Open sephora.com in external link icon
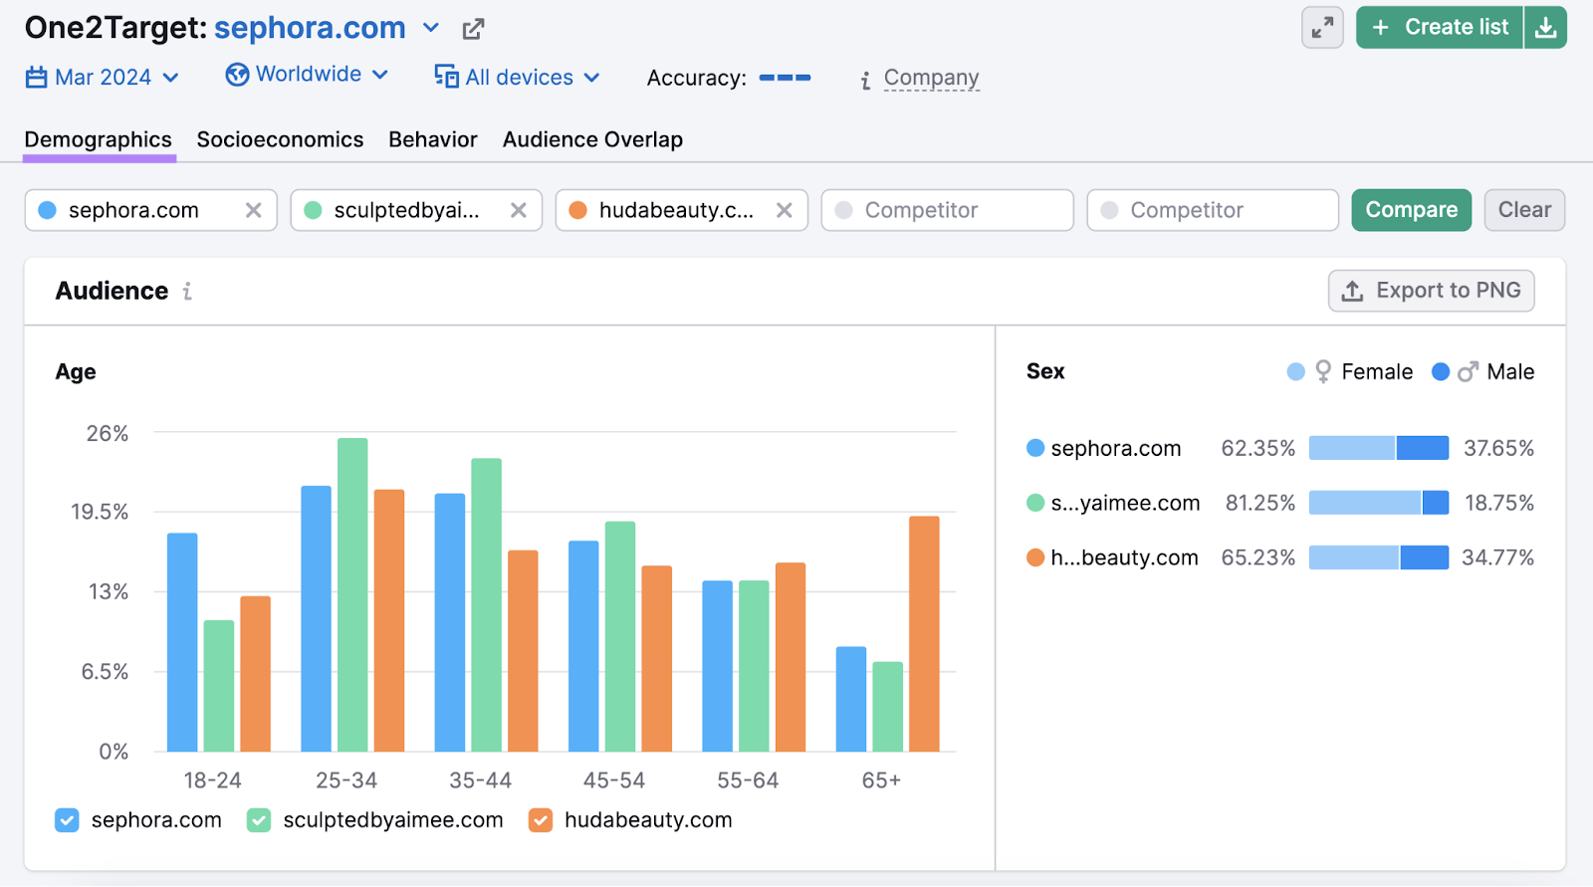This screenshot has height=887, width=1593. pos(473,29)
